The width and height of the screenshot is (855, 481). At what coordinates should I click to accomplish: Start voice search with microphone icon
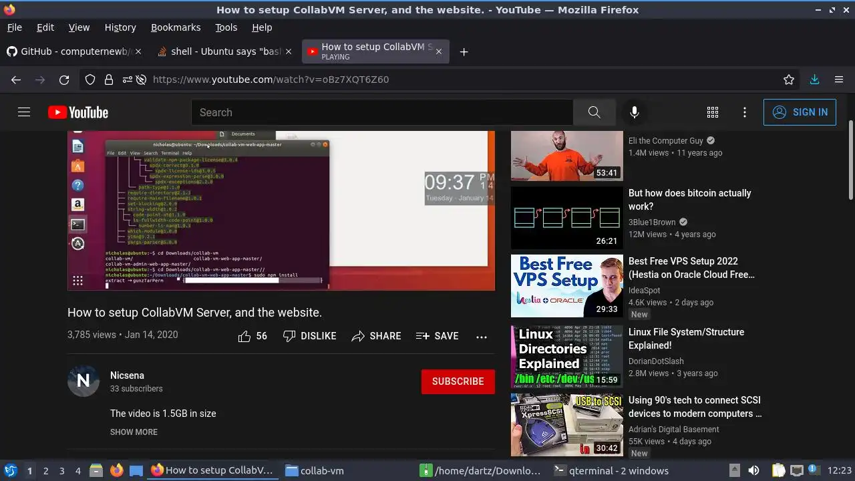coord(635,112)
